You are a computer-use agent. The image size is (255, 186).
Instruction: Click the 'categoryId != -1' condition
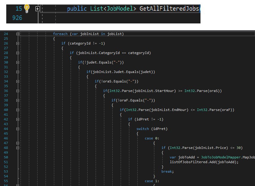(x=86, y=43)
